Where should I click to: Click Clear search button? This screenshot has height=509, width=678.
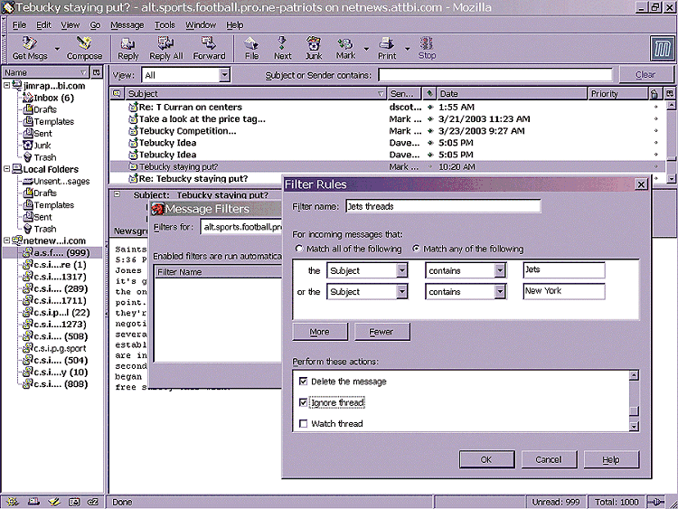[646, 74]
